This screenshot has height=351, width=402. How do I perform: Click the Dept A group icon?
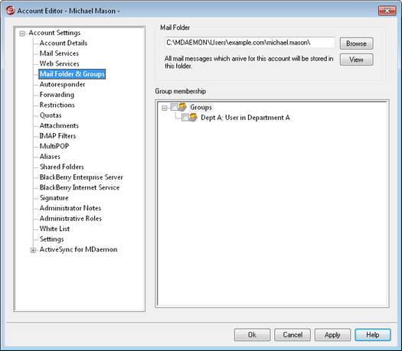193,118
